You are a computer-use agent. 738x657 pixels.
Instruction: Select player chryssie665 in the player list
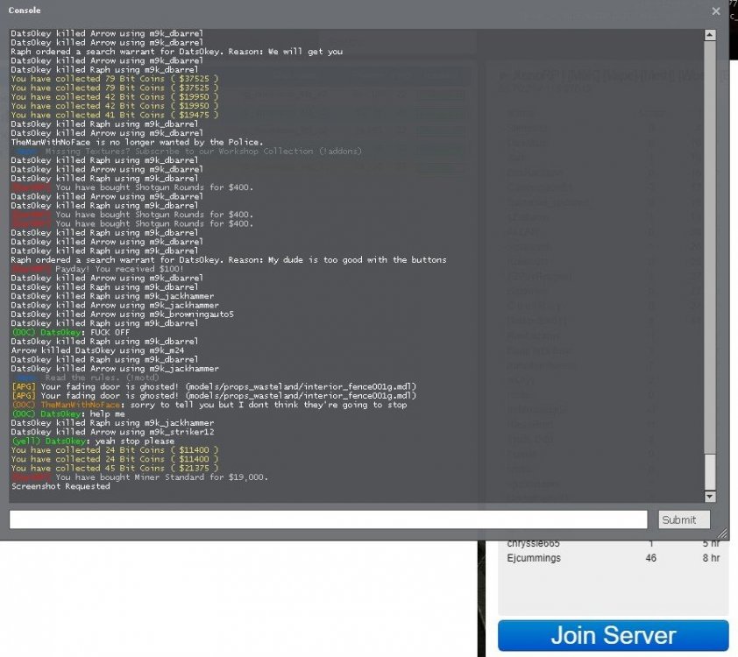pos(533,544)
